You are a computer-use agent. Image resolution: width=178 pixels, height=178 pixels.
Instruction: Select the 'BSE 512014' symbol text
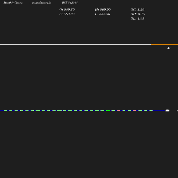tap(70, 2)
